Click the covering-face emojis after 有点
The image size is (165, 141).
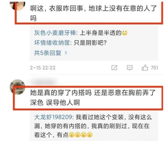[81, 135]
